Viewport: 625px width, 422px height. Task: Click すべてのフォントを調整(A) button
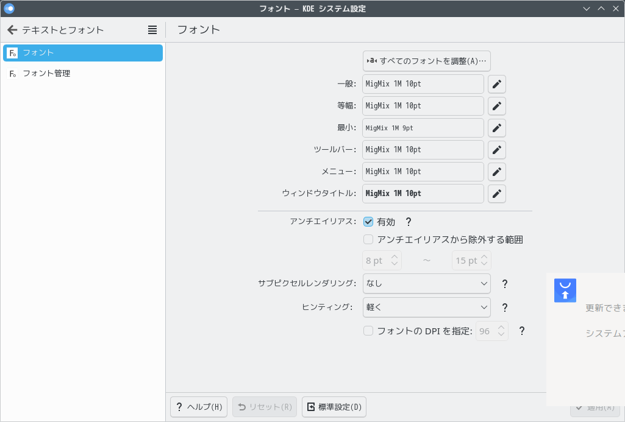click(x=427, y=61)
